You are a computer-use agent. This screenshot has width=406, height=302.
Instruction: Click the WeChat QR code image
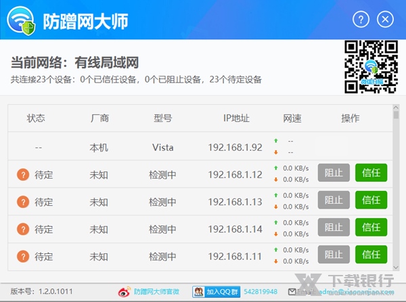tap(371, 67)
